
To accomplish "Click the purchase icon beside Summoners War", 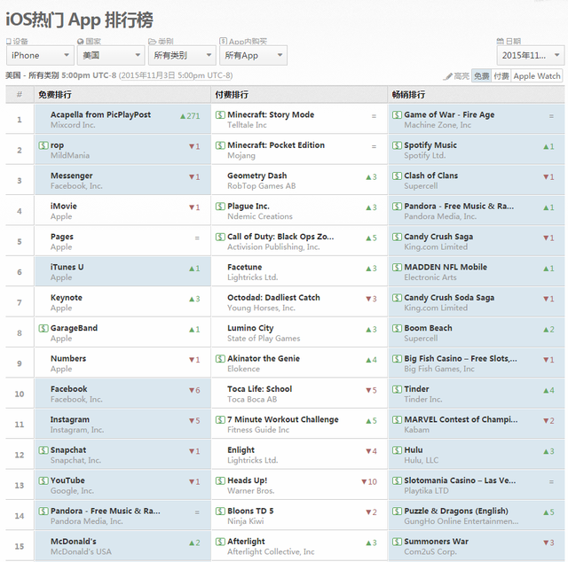I will 397,542.
